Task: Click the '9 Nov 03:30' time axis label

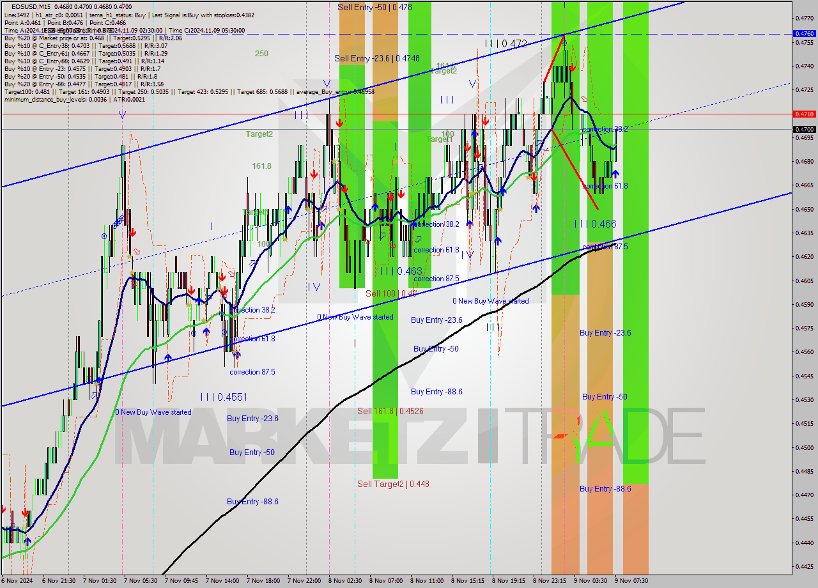Action: tap(590, 581)
